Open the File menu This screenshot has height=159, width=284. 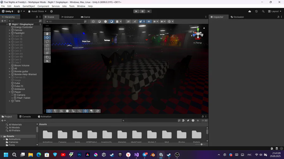point(3,6)
